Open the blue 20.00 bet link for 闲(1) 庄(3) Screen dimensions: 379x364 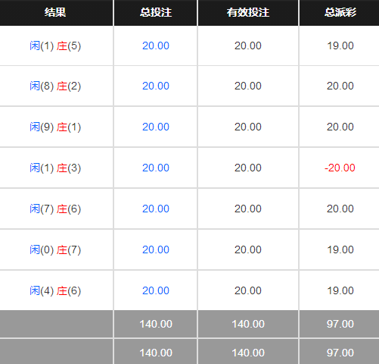coord(156,168)
